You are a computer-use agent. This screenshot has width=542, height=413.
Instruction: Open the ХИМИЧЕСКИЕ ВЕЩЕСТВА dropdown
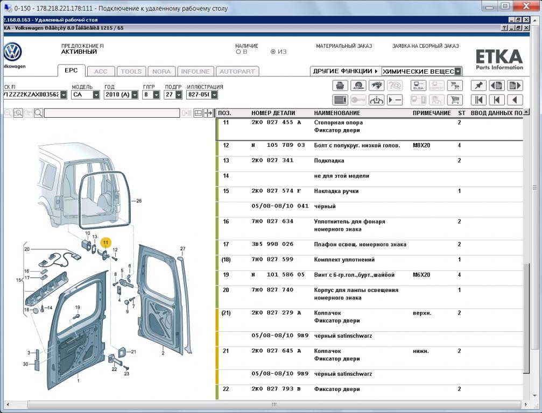pos(457,72)
